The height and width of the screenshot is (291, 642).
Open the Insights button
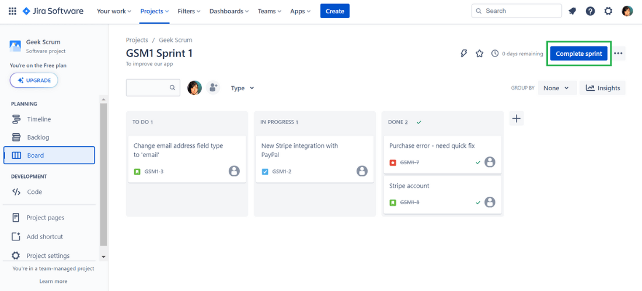point(602,88)
